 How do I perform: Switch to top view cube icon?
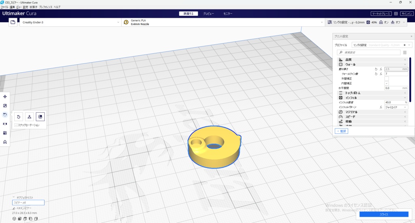[25, 219]
